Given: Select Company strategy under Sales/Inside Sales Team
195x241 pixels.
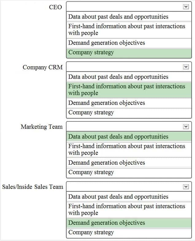Looking at the screenshot, I should tap(129, 233).
